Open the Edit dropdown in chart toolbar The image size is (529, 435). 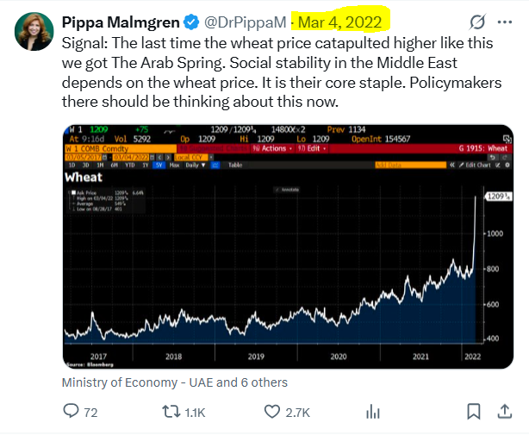click(x=312, y=148)
